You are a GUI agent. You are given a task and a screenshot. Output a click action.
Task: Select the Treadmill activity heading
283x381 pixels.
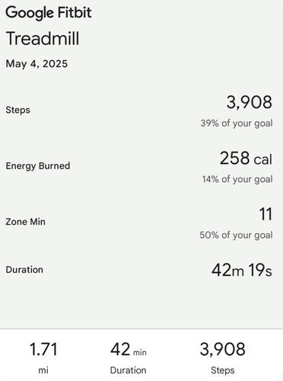click(x=43, y=39)
